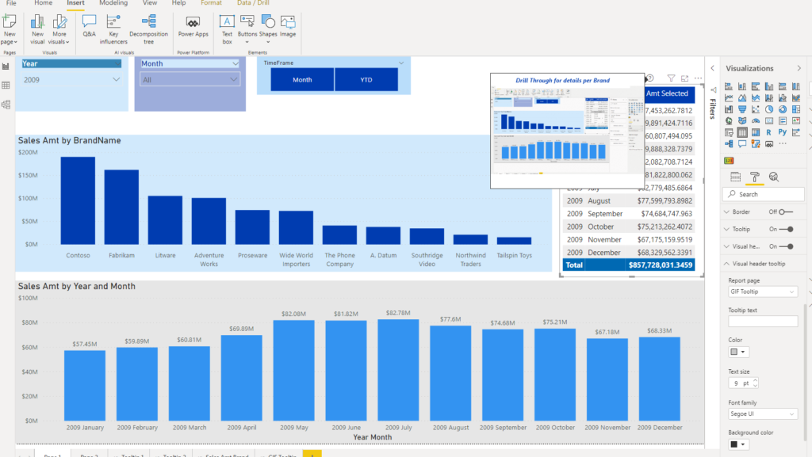Screen dimensions: 812x457
Task: Choose Pie chart visualization
Action: (769, 109)
